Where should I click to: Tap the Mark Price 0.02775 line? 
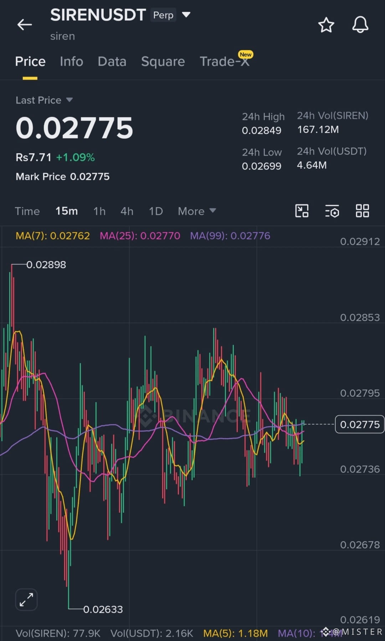tap(63, 176)
